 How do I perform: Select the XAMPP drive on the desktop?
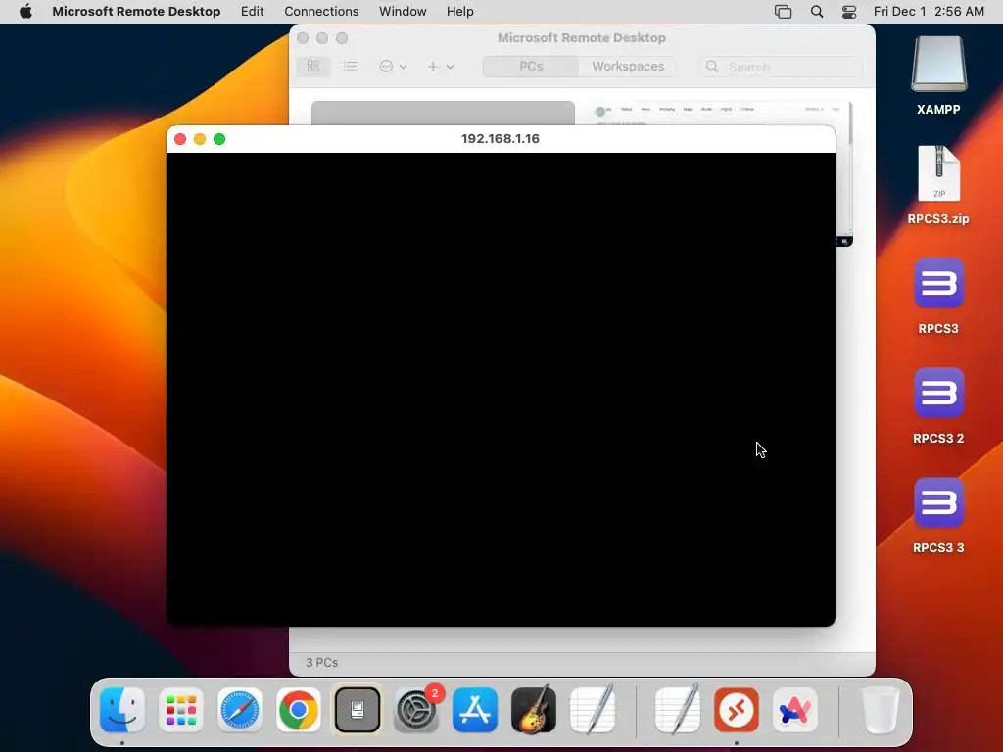click(938, 75)
